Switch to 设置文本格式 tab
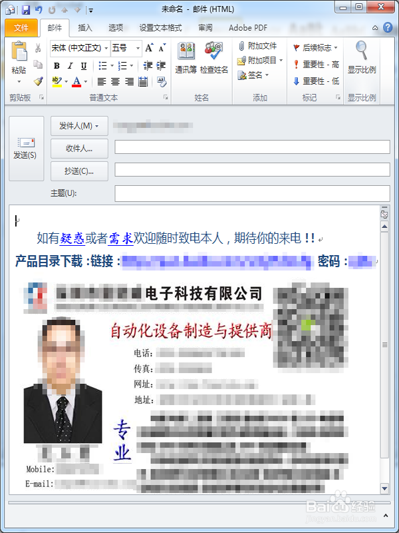399x533 pixels. (x=160, y=28)
